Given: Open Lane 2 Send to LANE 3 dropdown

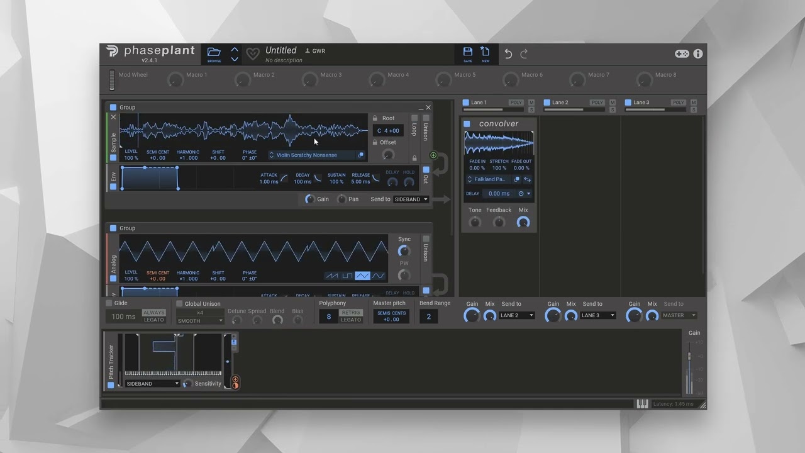Looking at the screenshot, I should (x=598, y=315).
